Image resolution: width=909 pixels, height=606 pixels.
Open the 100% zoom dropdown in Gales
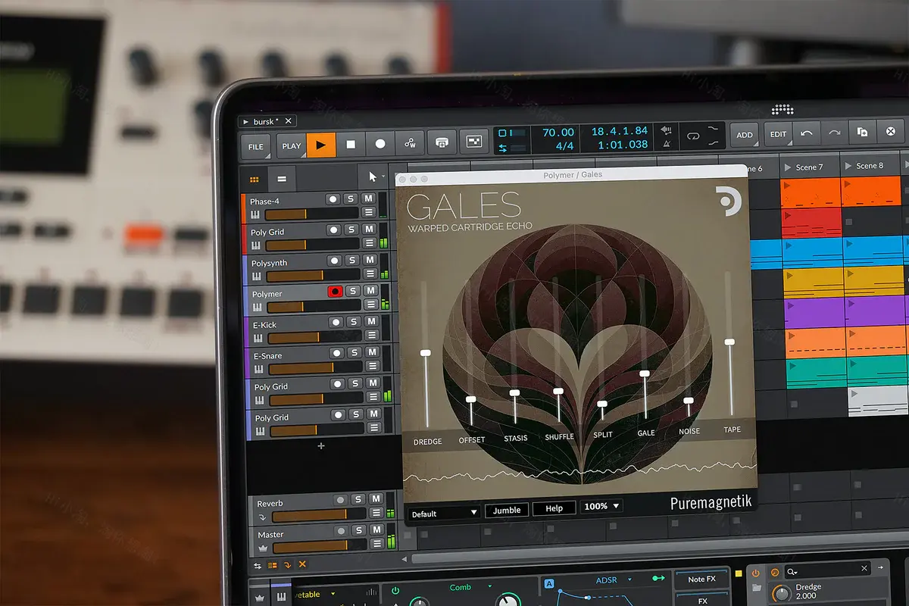click(x=601, y=507)
